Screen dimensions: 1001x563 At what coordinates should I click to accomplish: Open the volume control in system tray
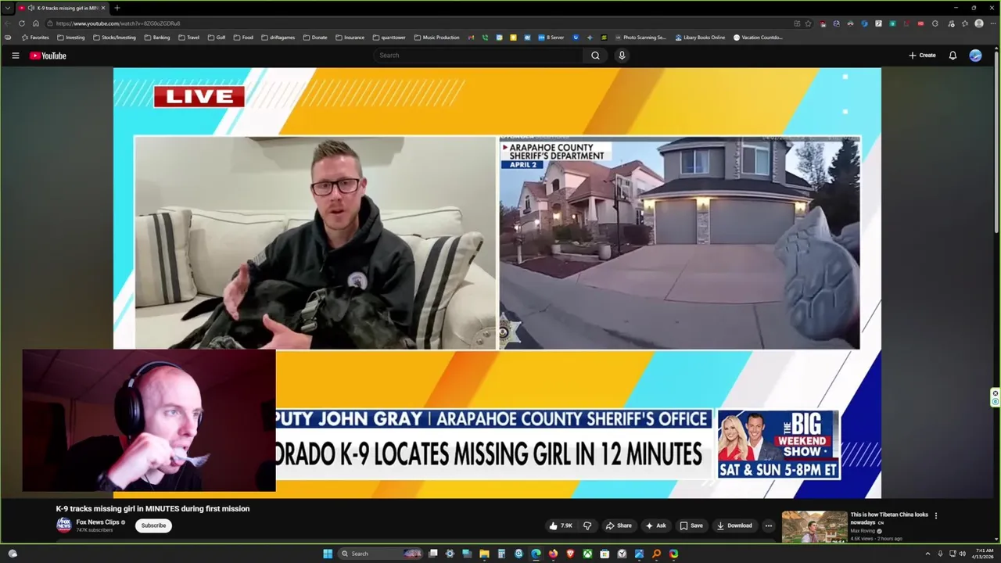[x=962, y=554]
